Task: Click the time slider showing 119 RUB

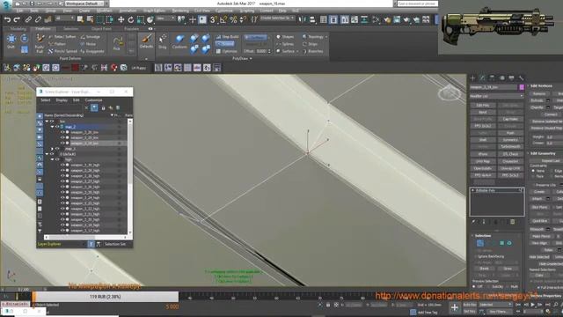Action: pos(105,297)
